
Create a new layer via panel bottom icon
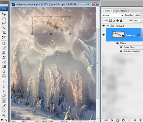point(135,120)
